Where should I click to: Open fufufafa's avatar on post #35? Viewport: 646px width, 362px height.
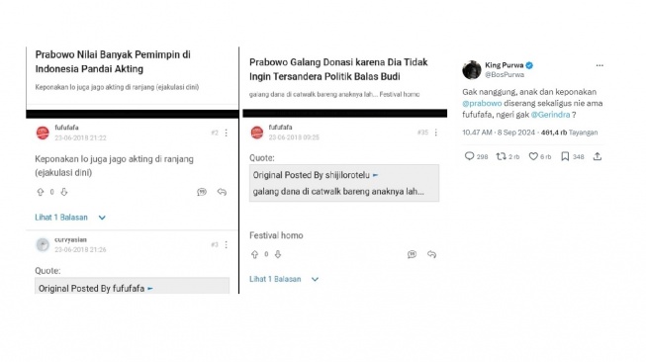click(x=256, y=133)
